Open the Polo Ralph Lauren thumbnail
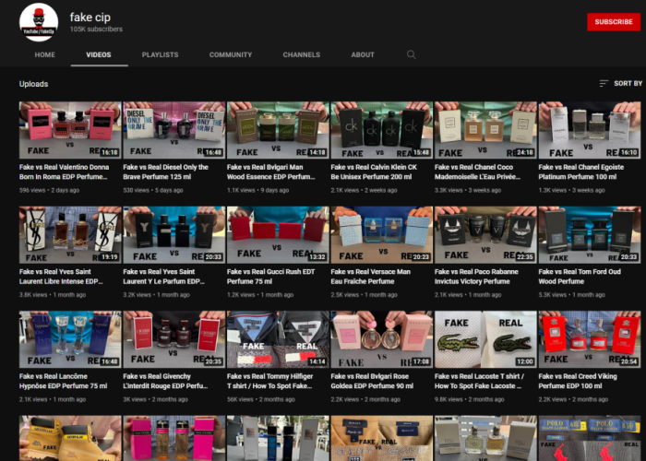 click(x=590, y=438)
